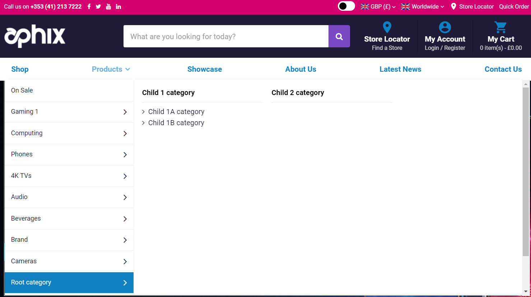Expand the Computing category chevron

[125, 133]
